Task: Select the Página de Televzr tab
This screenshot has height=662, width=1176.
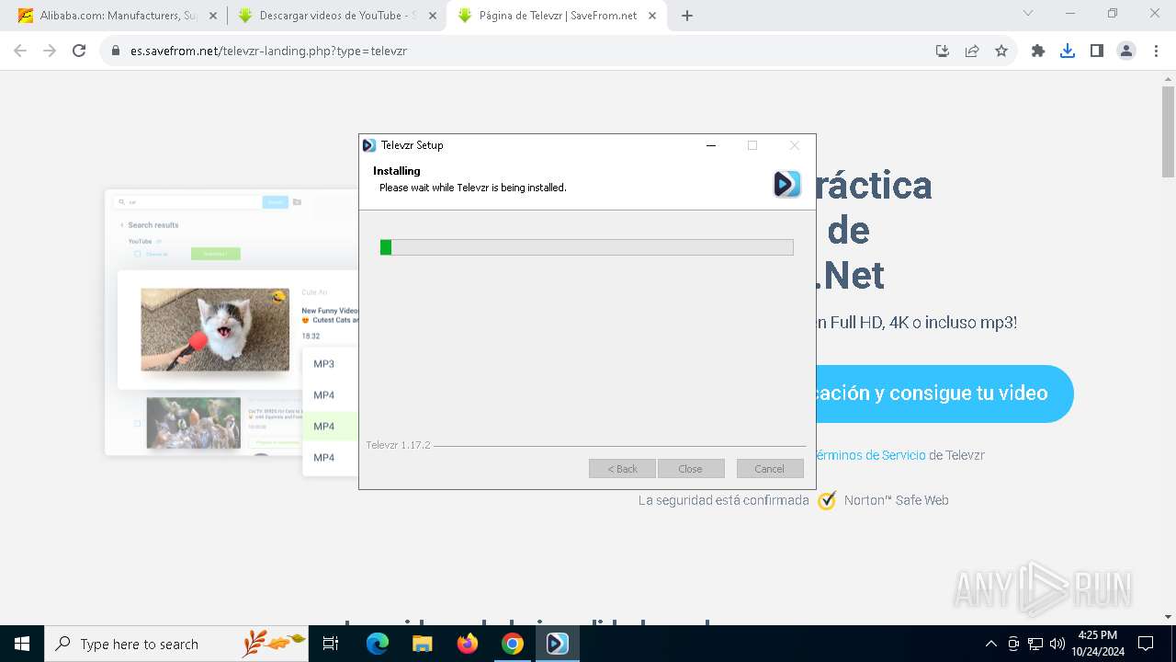Action: (556, 16)
